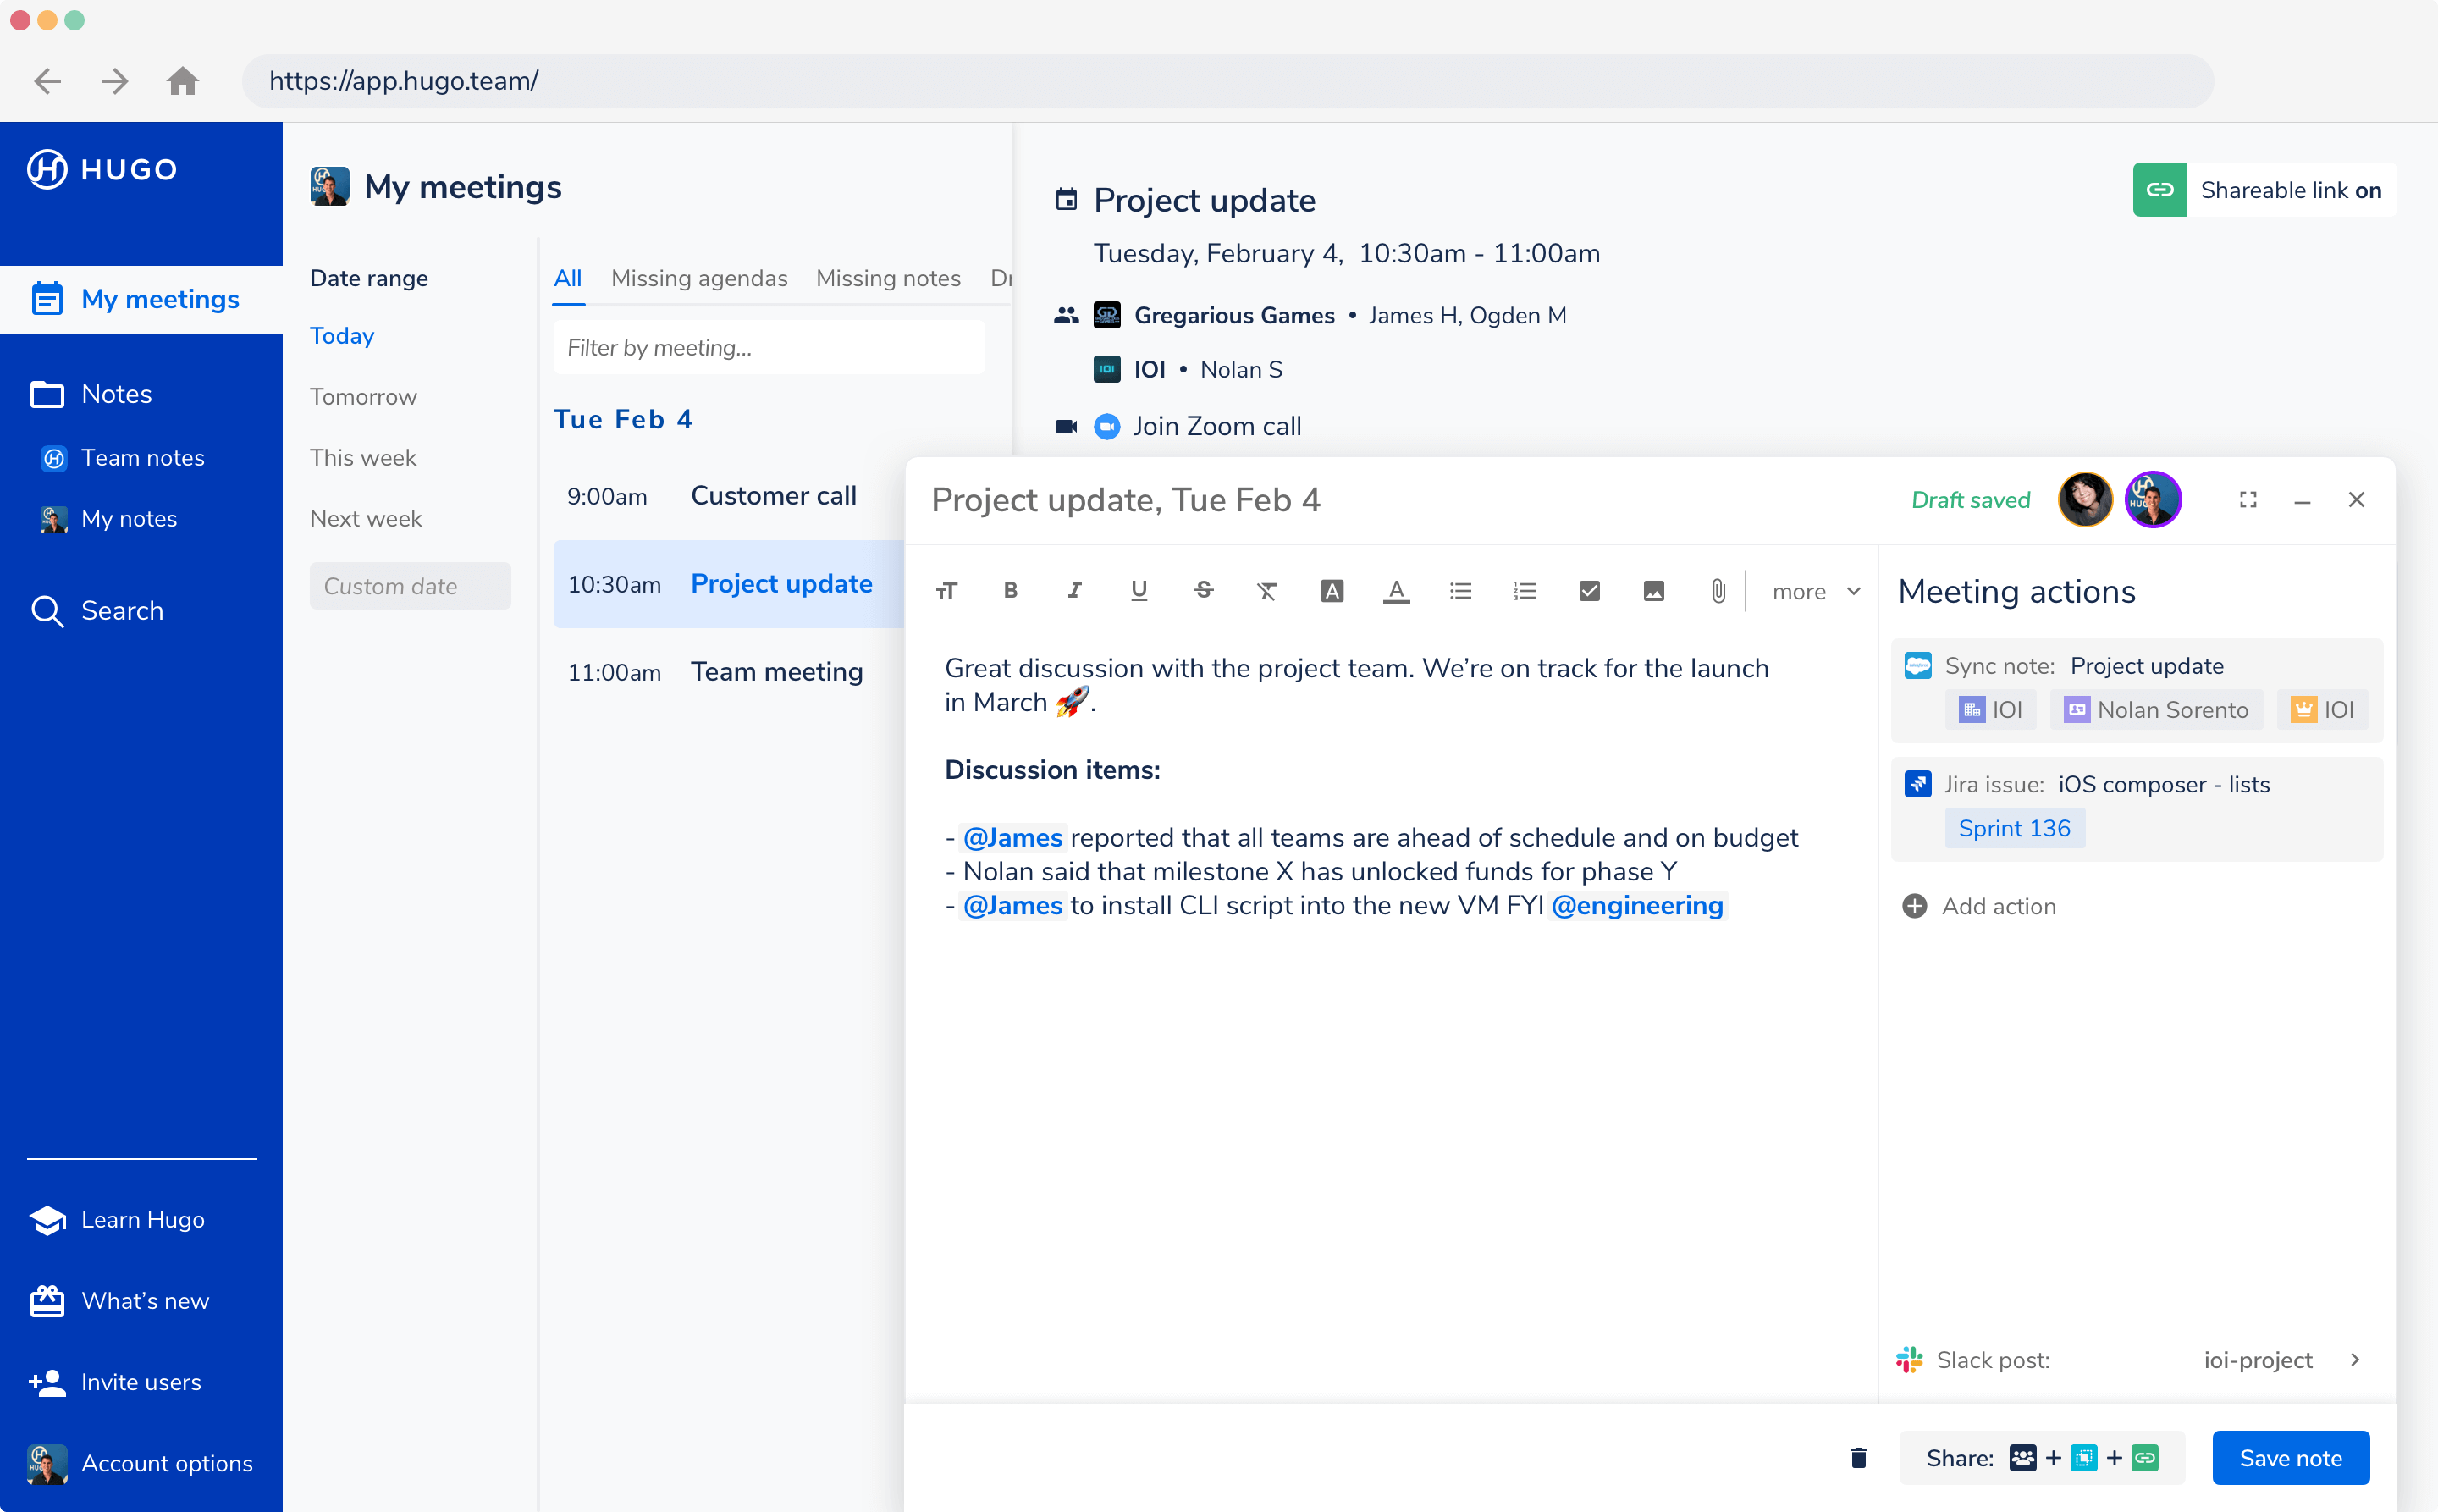The height and width of the screenshot is (1512, 2438).
Task: Click the Save note button
Action: 2290,1458
